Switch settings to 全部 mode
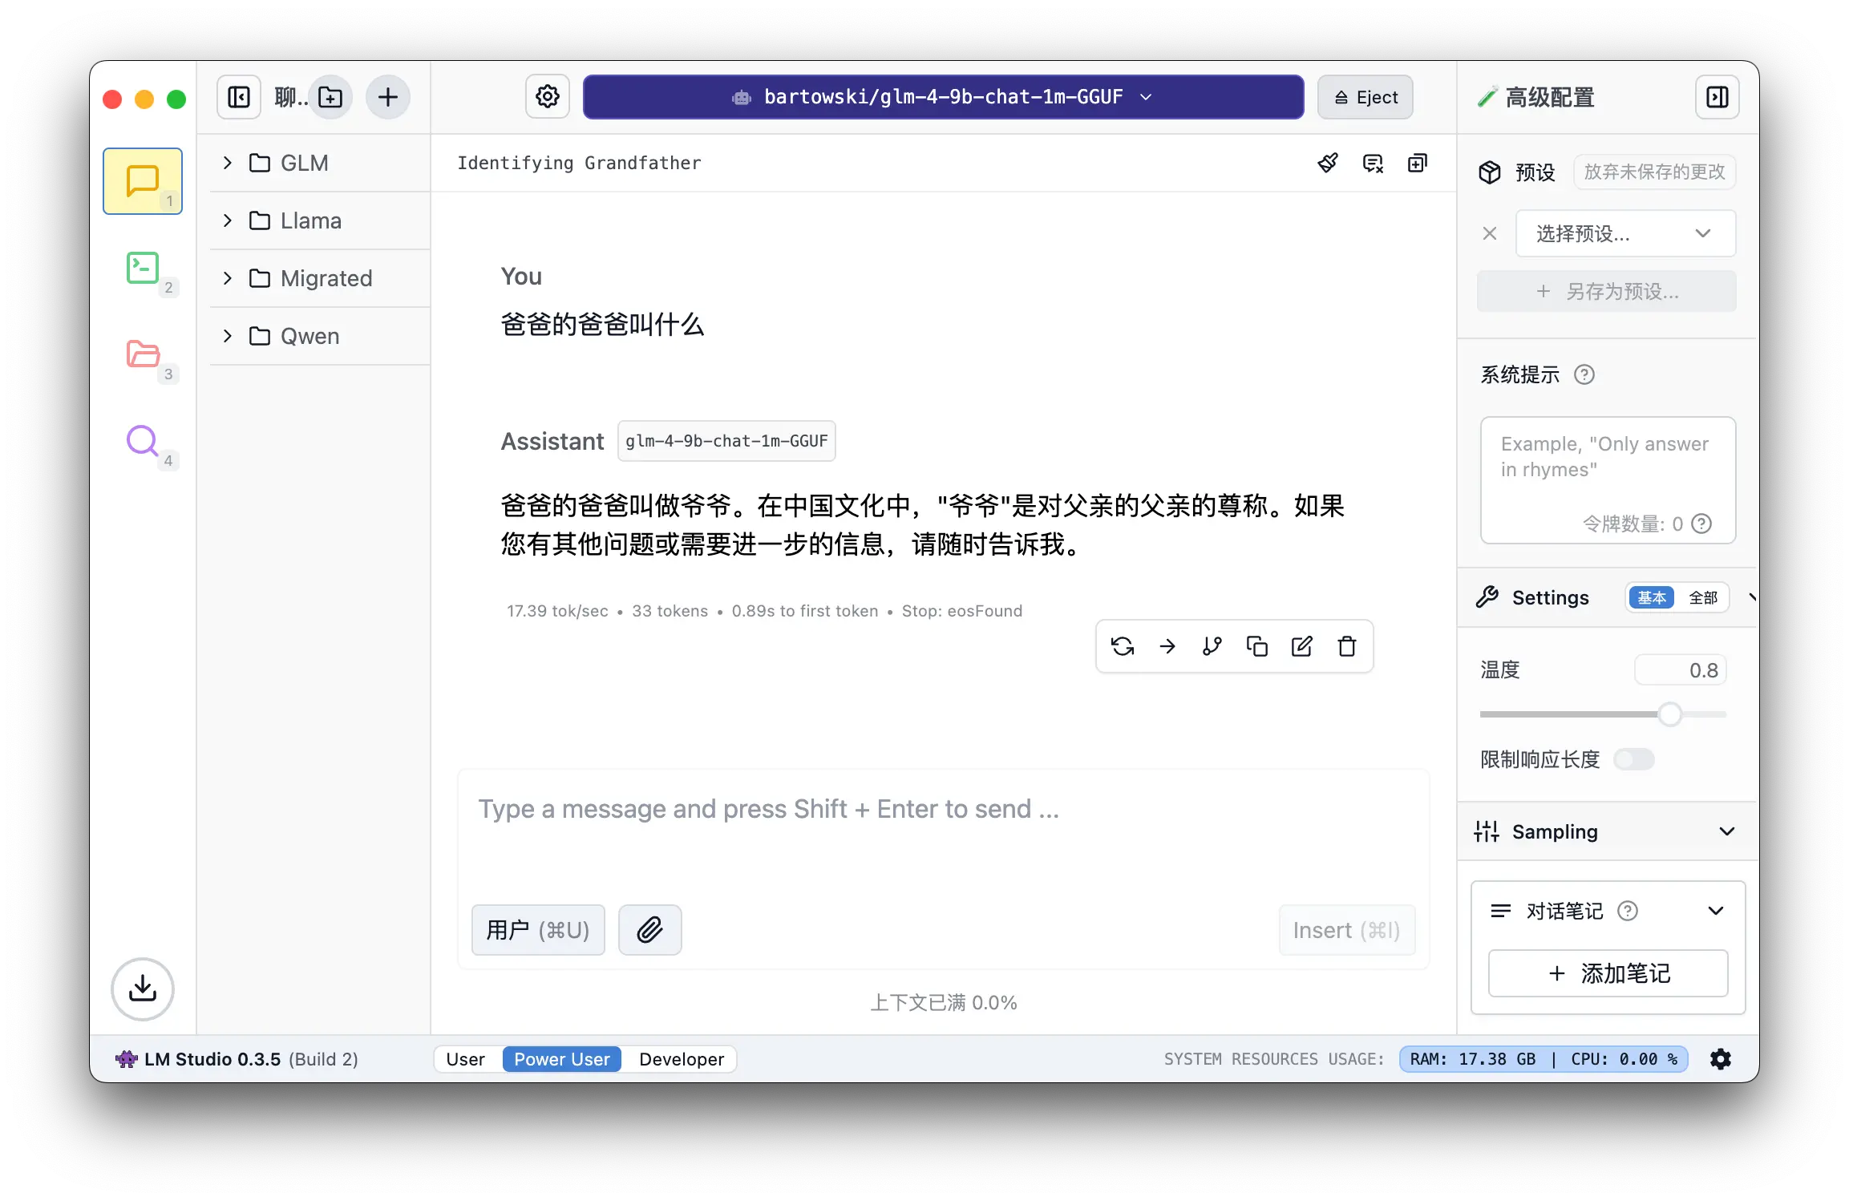The image size is (1849, 1201). point(1702,598)
